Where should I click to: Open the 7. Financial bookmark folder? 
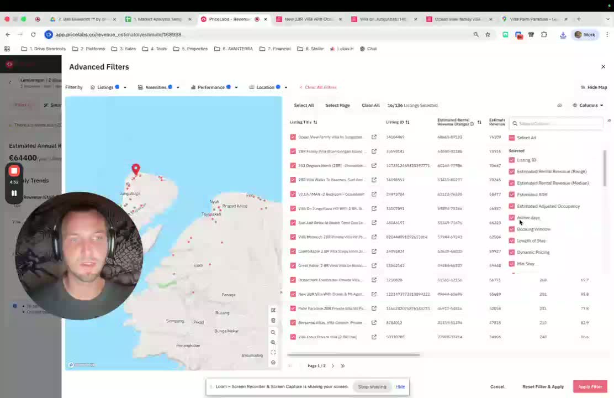pyautogui.click(x=276, y=49)
